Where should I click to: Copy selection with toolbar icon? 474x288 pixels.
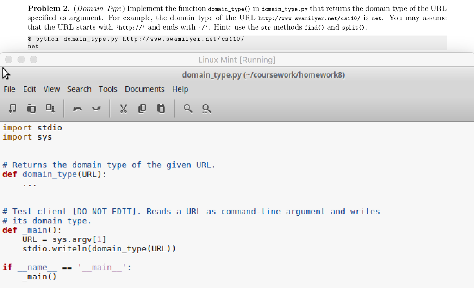coord(142,108)
